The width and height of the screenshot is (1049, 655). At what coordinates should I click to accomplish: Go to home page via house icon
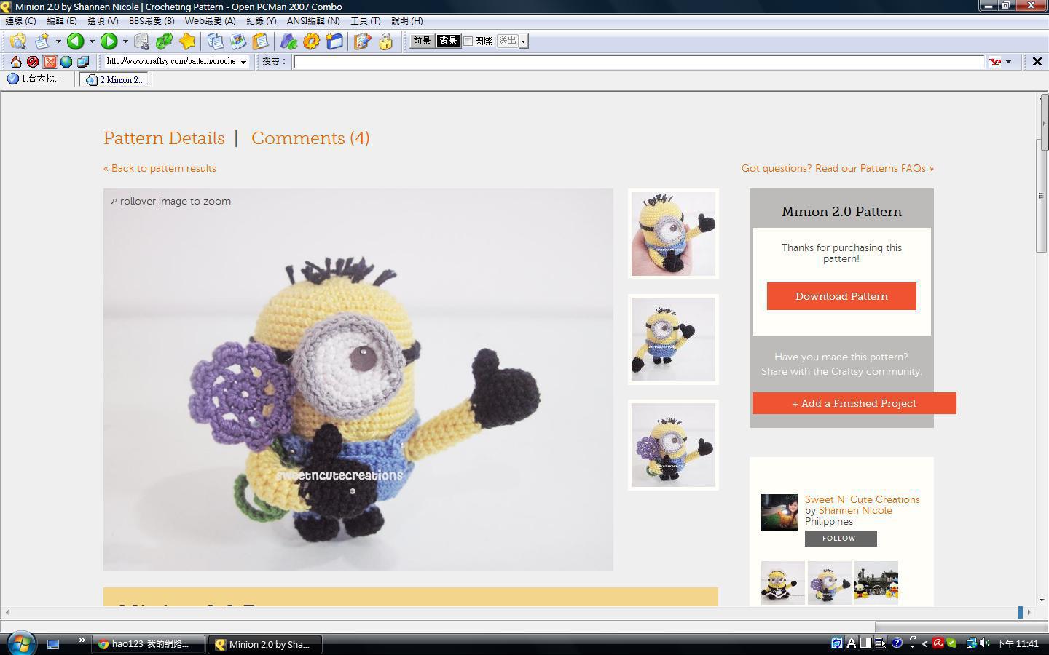(15, 62)
